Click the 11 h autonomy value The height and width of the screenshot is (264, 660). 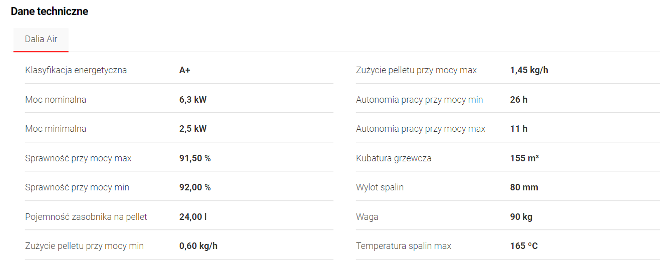(x=519, y=129)
